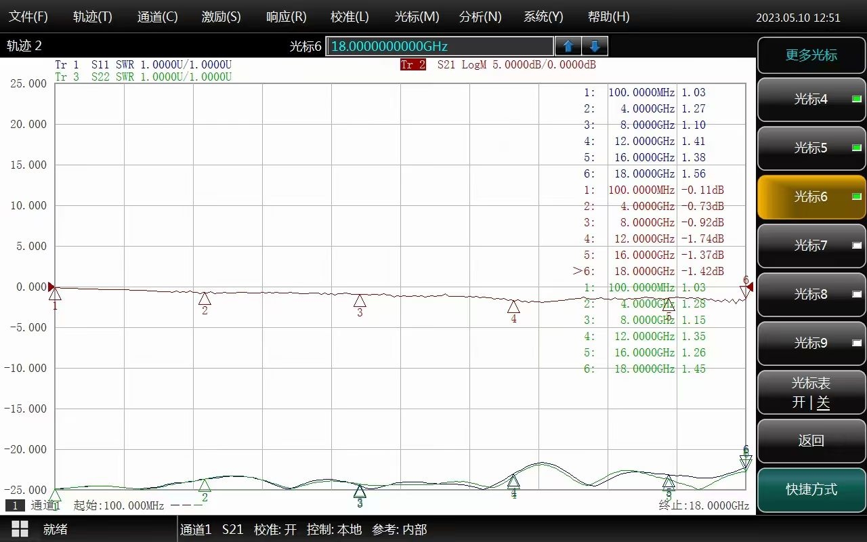Click the down arrow beside marker frequency
The image size is (867, 542).
point(595,46)
